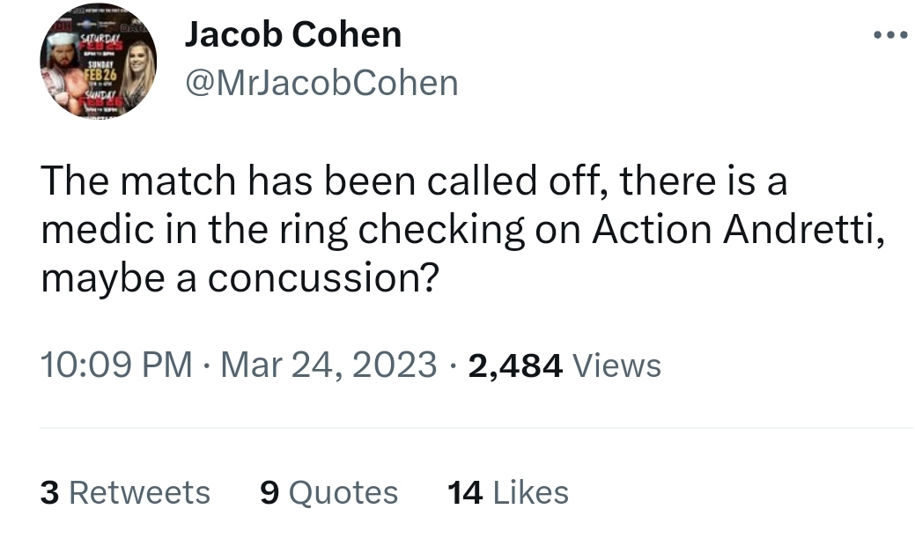Show the 14 Likes list
Screen dimensions: 915x546
click(x=507, y=492)
